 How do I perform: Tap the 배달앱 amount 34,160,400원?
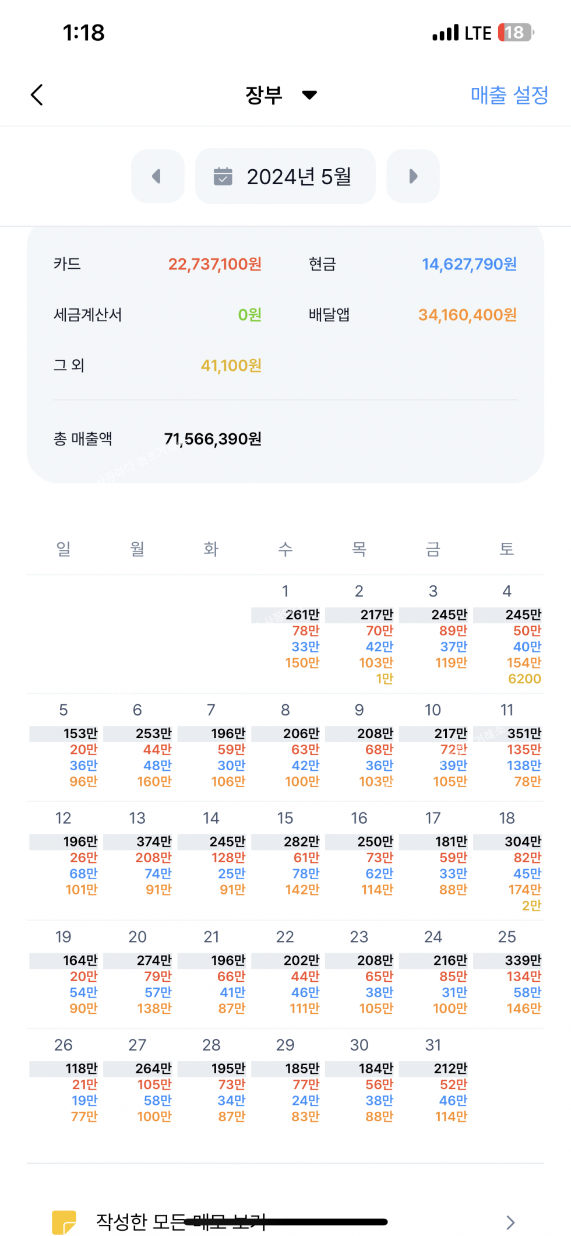click(467, 315)
